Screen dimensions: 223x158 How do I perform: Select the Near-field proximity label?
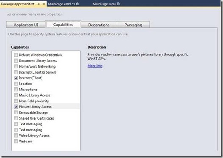point(34,101)
